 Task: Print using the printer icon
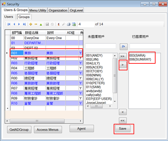tap(69, 24)
